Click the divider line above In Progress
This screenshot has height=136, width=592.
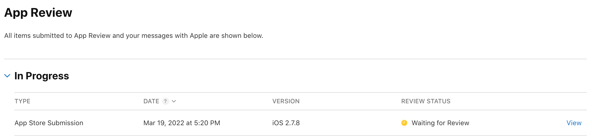[x=295, y=59]
